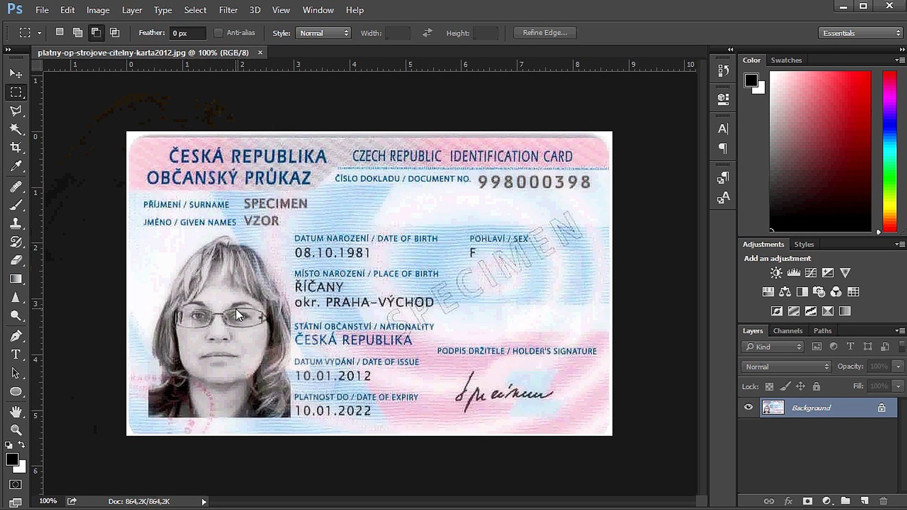Toggle lock transparent pixels option
This screenshot has height=510, width=907.
769,386
